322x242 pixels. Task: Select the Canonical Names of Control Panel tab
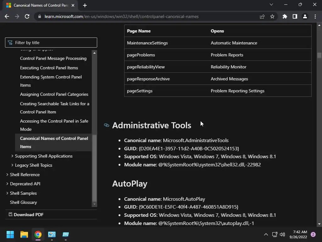click(40, 5)
